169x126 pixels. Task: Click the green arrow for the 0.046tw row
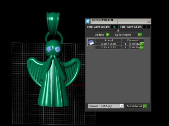(142, 44)
